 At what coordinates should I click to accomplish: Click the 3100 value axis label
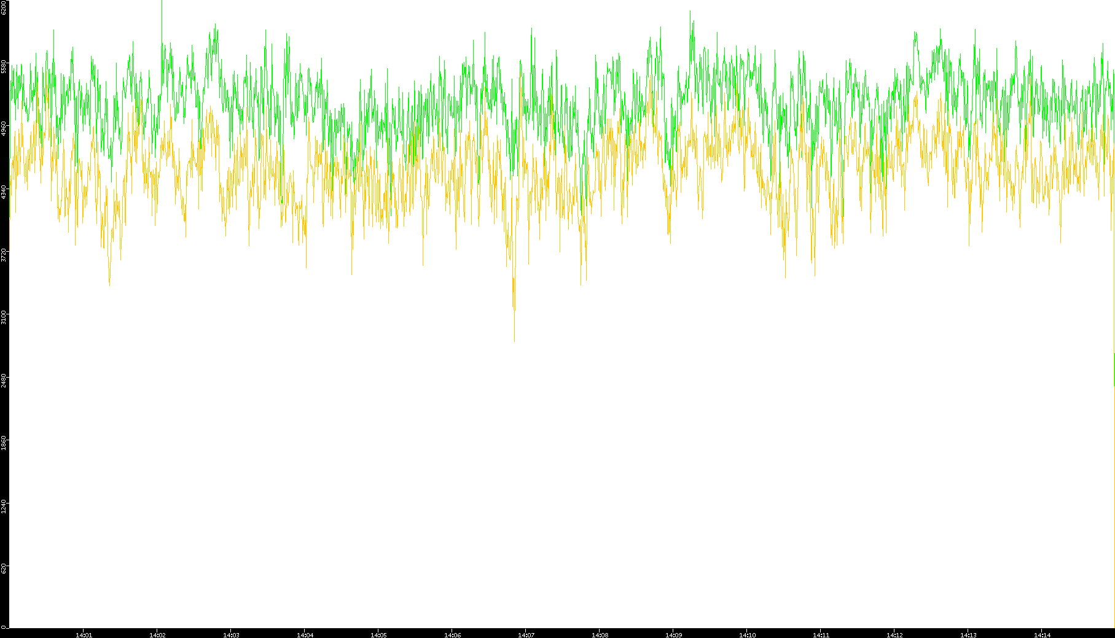pyautogui.click(x=4, y=317)
